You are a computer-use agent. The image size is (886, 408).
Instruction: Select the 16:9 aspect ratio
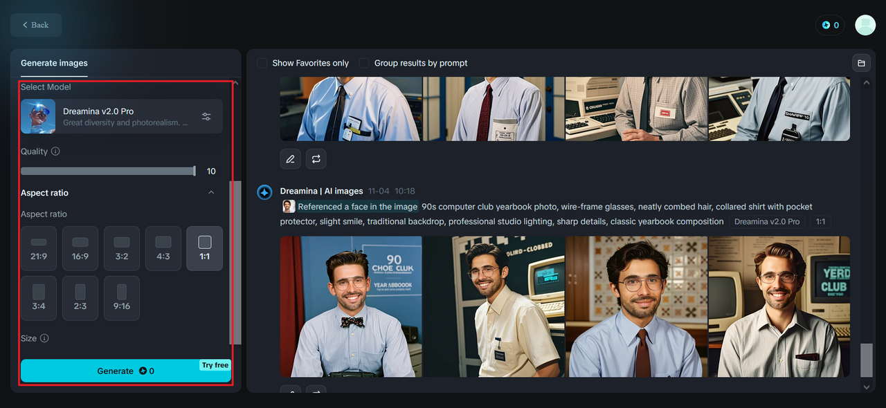[x=80, y=248]
